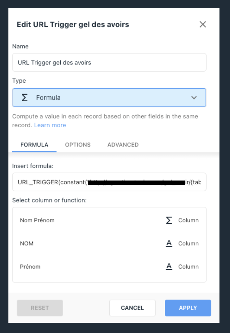
Task: Click the Column label next to NOM
Action: [188, 243]
